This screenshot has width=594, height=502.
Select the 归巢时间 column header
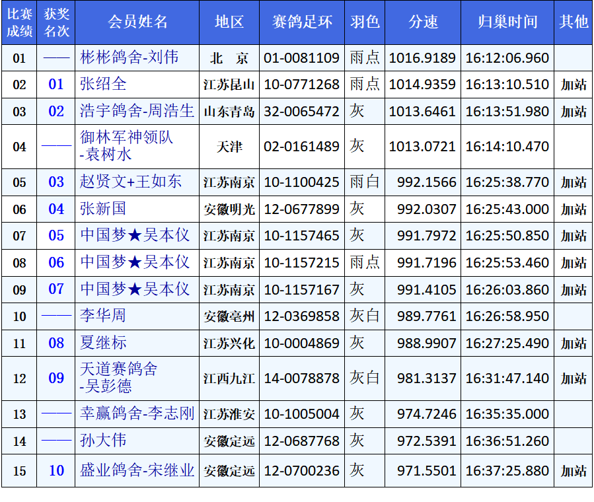pos(507,22)
